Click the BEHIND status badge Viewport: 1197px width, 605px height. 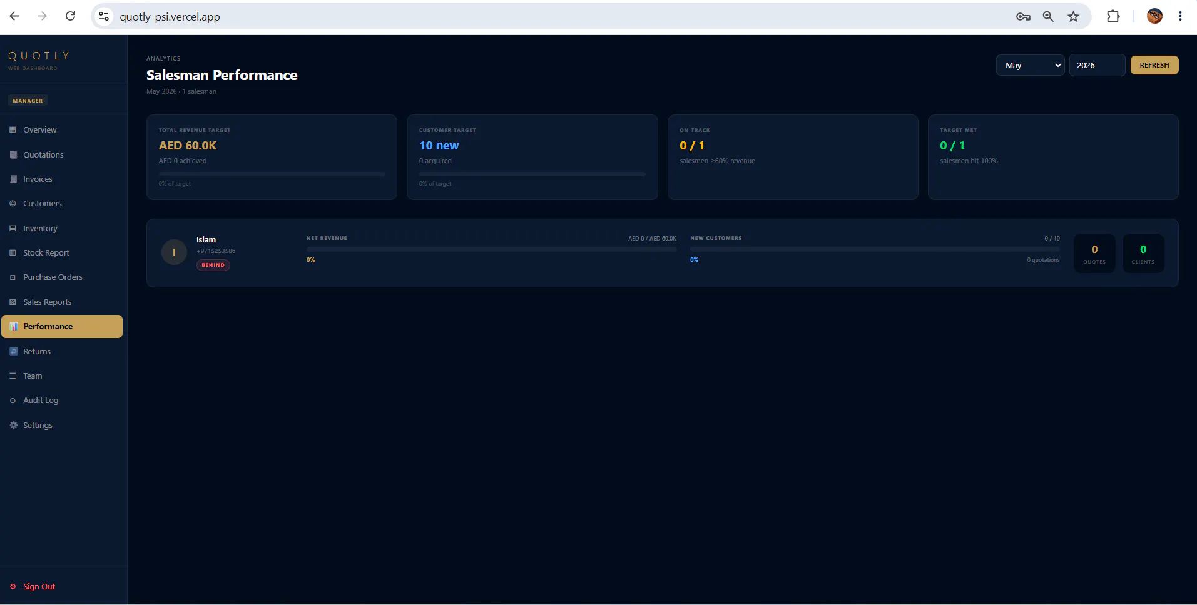pyautogui.click(x=213, y=265)
